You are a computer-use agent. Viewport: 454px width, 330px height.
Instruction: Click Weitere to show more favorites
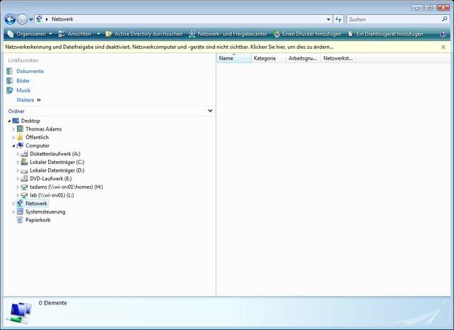(28, 100)
